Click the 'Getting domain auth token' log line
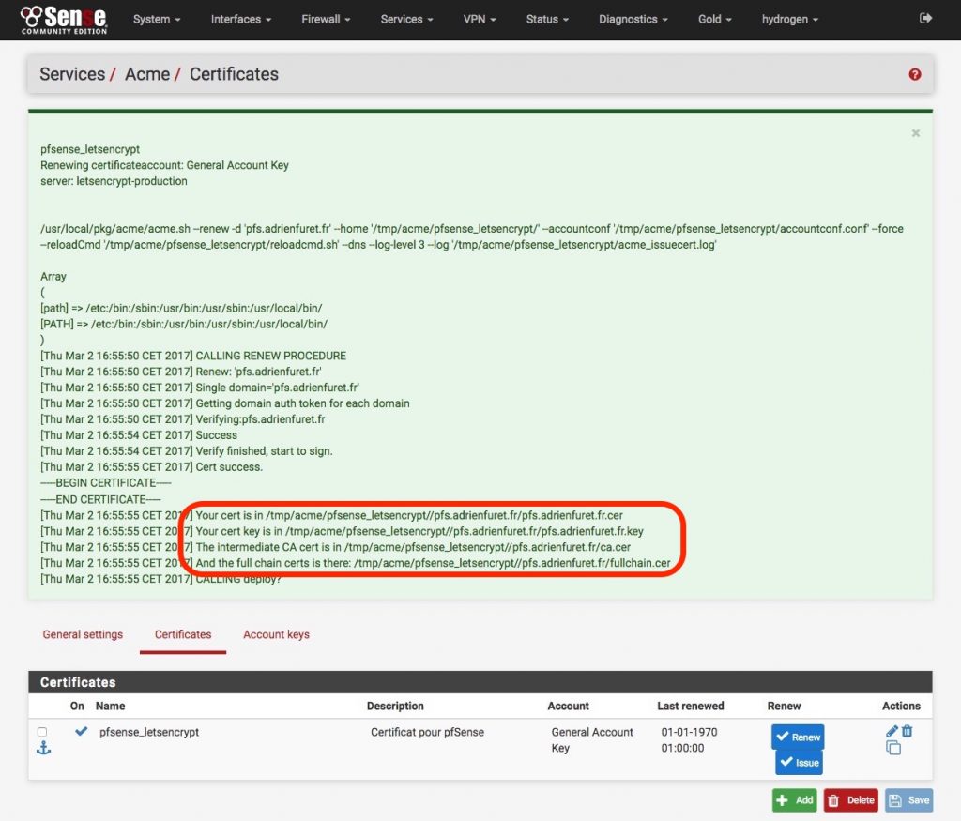Screen dimensions: 961x821 tap(225, 403)
